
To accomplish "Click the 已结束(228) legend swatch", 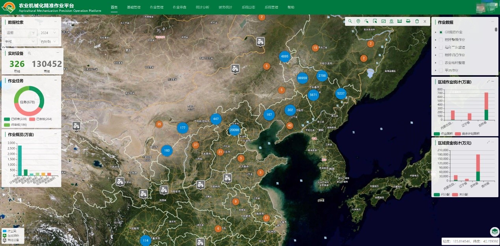I will 7,119.
